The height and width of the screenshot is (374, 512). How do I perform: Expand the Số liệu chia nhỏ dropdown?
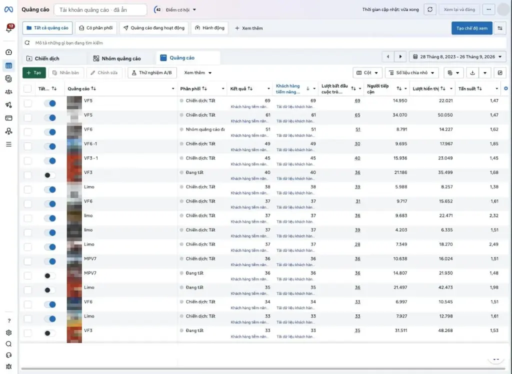(x=412, y=73)
